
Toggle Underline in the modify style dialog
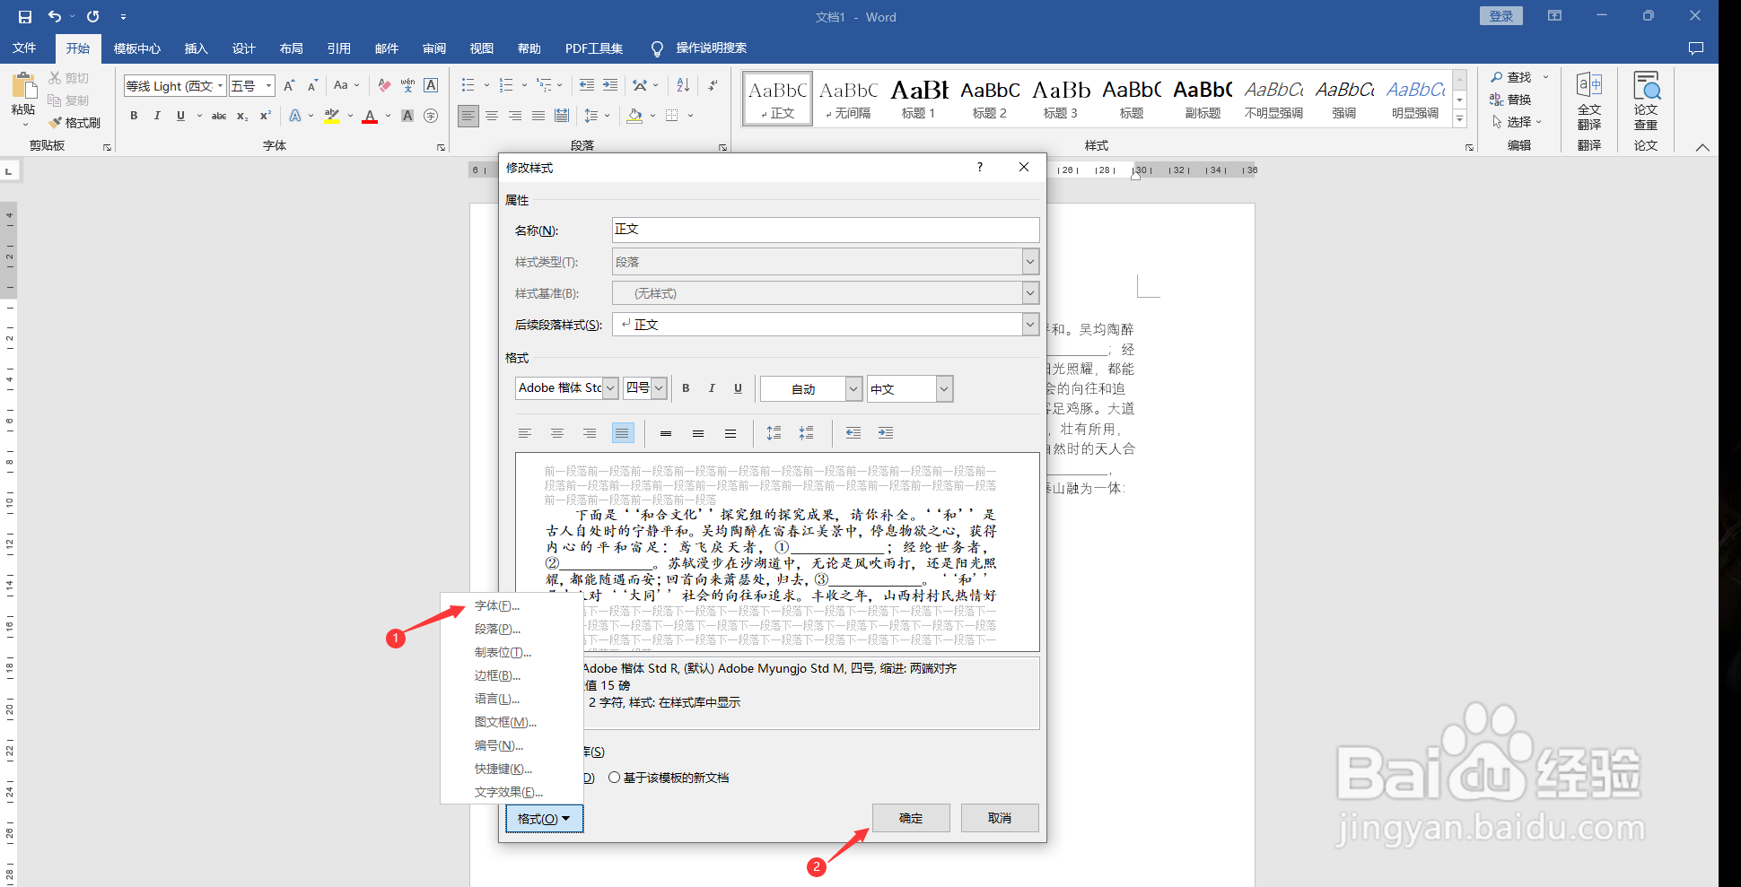point(738,388)
